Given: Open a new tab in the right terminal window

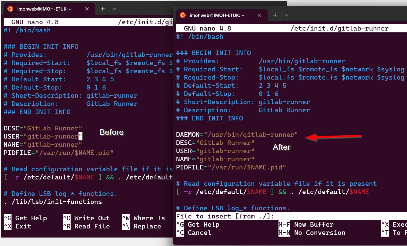Looking at the screenshot, I should point(275,15).
